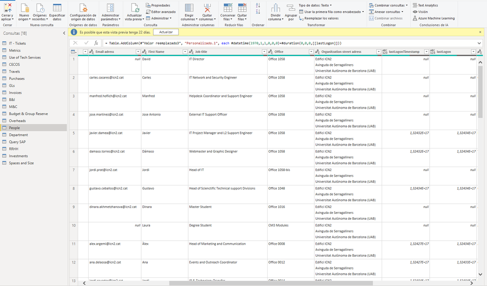Click the Agrupar por icon
This screenshot has height=286, width=487.
pos(291,8)
